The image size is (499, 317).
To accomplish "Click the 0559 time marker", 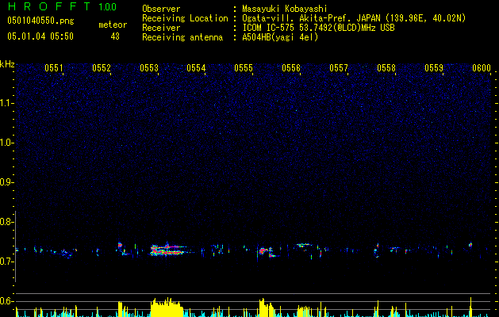I will [434, 68].
